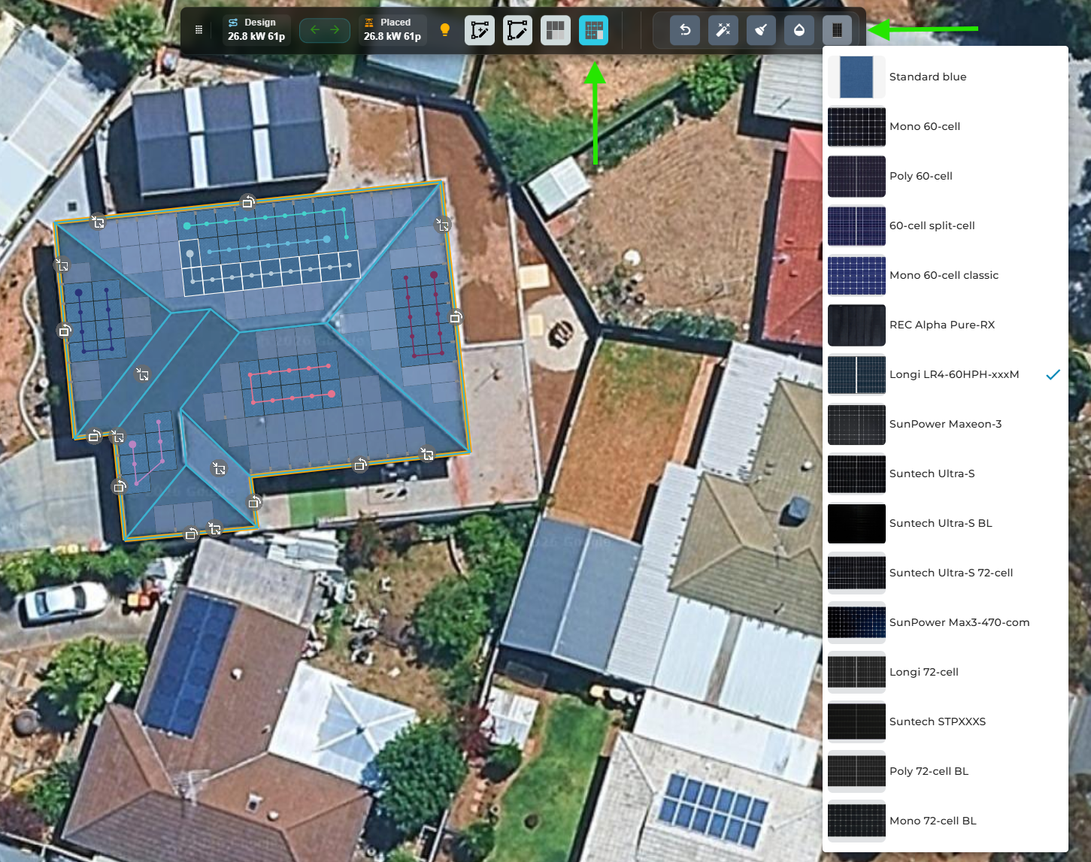
Task: Choose SunPower Maxeon-3 from the list
Action: tap(945, 424)
